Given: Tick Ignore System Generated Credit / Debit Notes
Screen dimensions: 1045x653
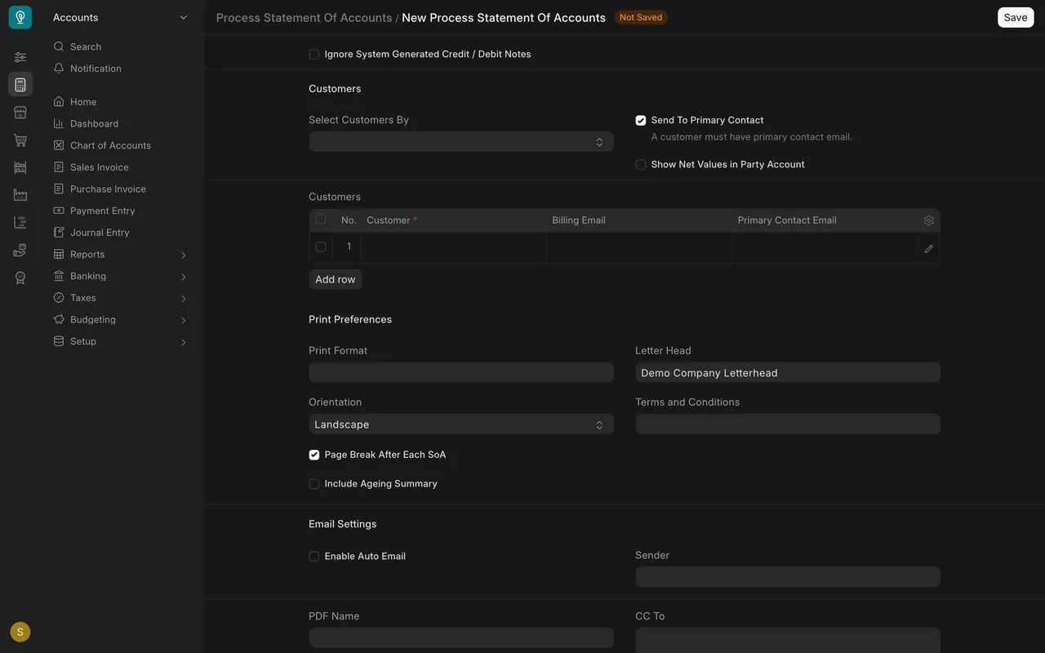Looking at the screenshot, I should (314, 55).
